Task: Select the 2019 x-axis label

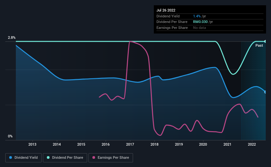Action: 179,144
